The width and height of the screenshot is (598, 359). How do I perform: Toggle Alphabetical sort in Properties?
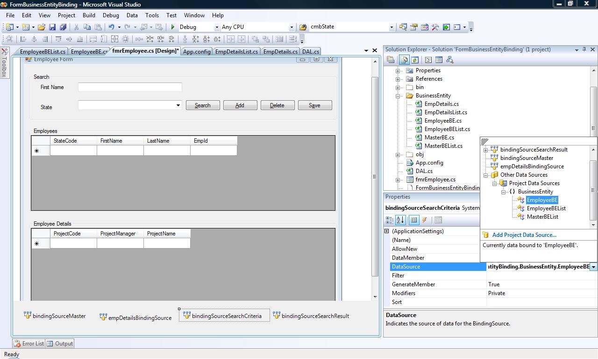coord(400,220)
